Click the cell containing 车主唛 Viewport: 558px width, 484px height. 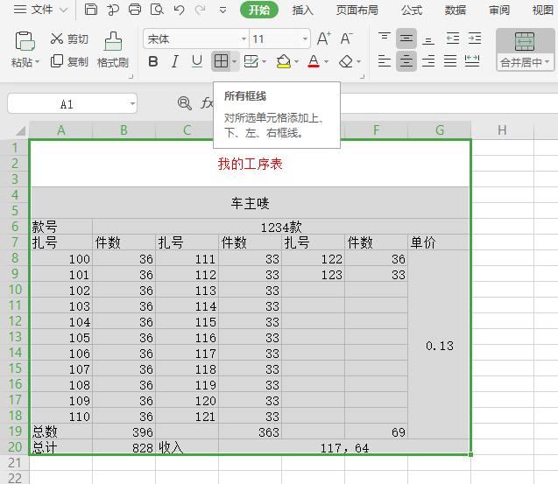coord(250,203)
